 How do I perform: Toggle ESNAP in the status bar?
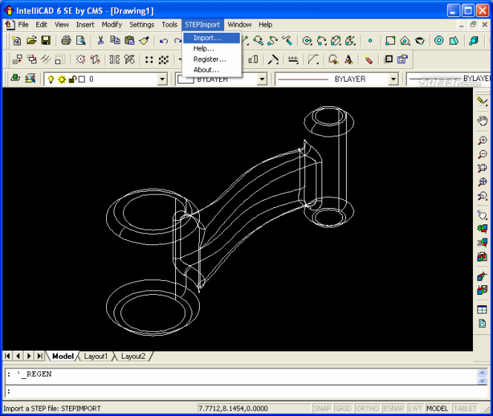coord(394,408)
